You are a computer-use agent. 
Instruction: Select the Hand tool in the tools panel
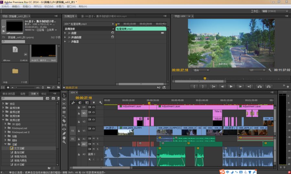point(64,137)
